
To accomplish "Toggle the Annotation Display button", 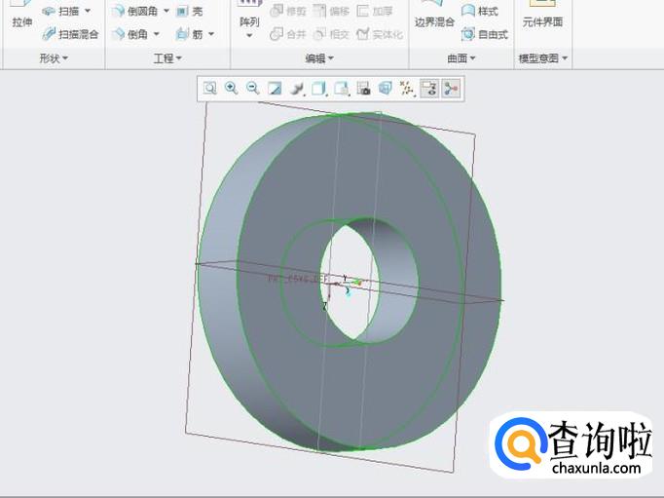I will click(429, 89).
